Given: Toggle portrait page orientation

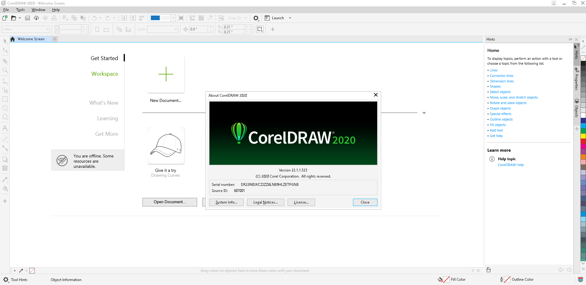Looking at the screenshot, I should click(97, 29).
